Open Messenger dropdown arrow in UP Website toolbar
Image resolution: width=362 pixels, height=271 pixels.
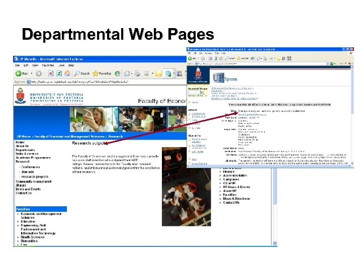(174, 74)
